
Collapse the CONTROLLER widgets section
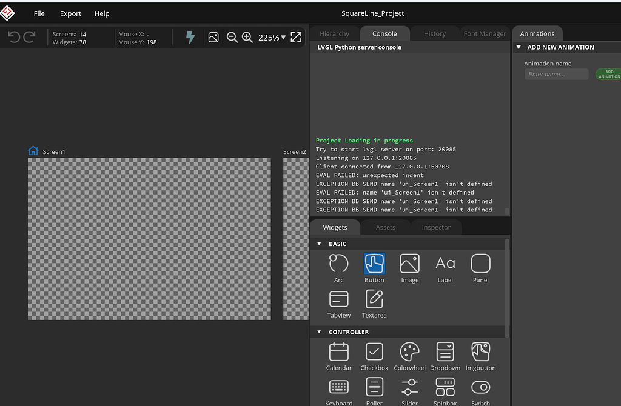[x=319, y=332]
